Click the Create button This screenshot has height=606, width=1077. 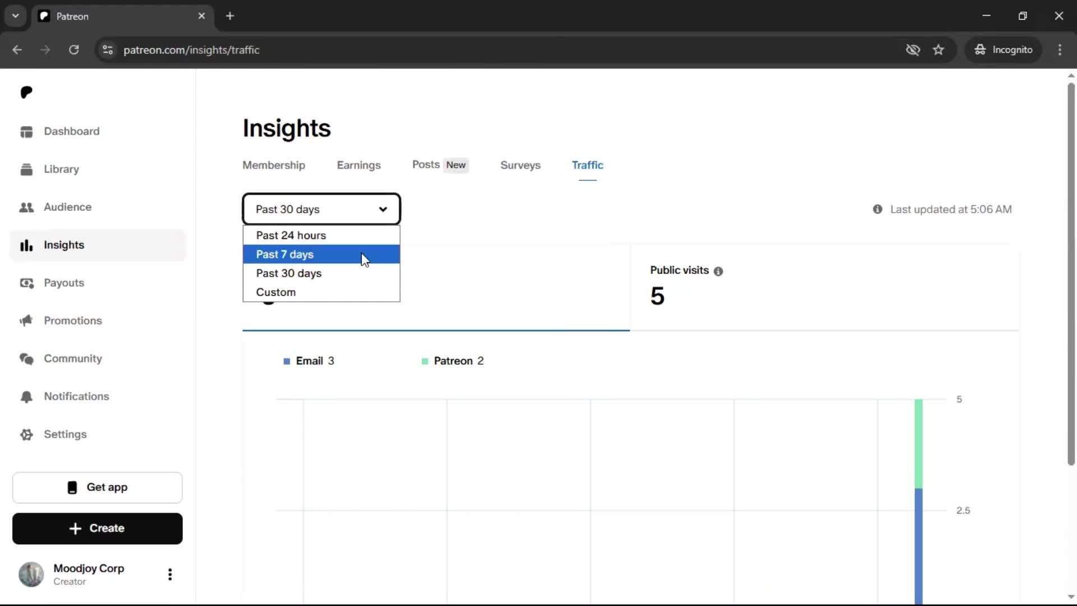[x=98, y=529]
